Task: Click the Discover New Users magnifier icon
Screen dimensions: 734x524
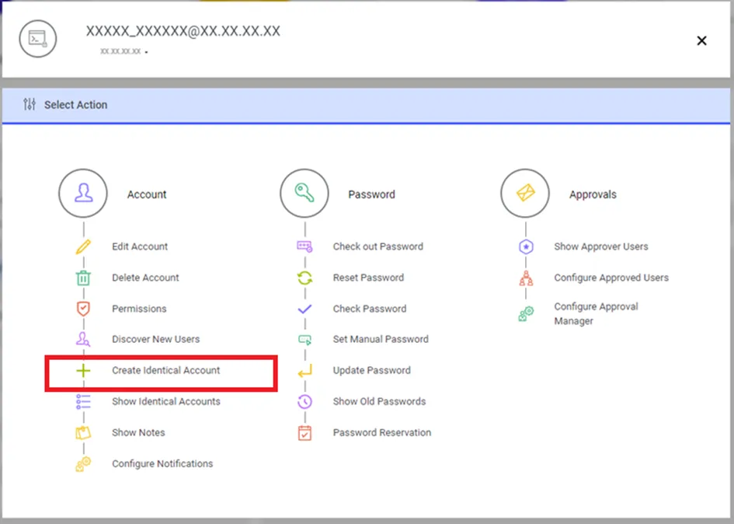Action: 83,339
